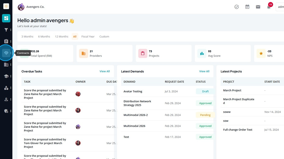Open the shield security sidebar icon
This screenshot has width=284, height=159.
pyautogui.click(x=6, y=111)
